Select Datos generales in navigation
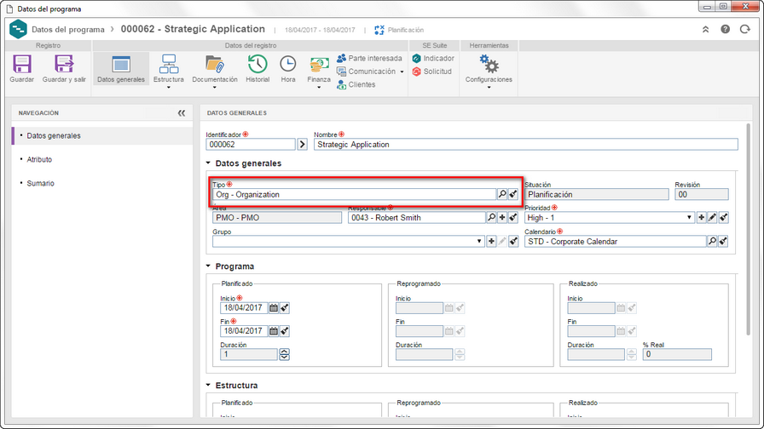The width and height of the screenshot is (764, 429). pyautogui.click(x=102, y=135)
